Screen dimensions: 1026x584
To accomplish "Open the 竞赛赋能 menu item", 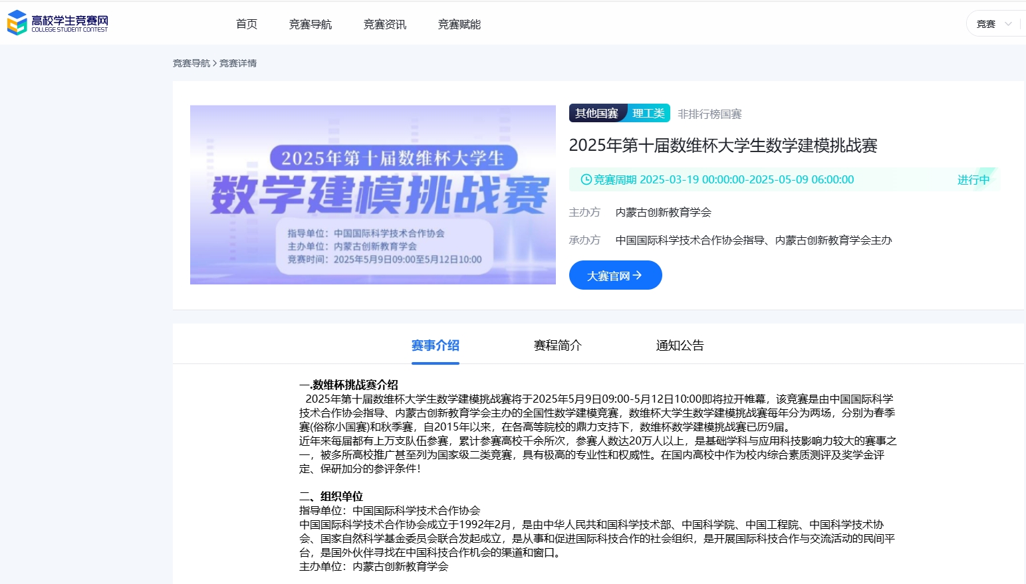I will (459, 25).
